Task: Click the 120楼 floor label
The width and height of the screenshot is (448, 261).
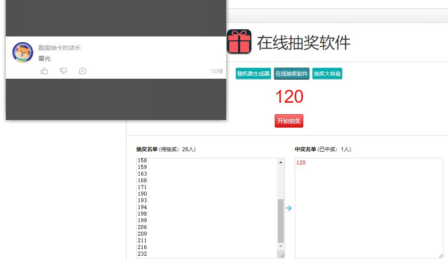Action: (x=216, y=71)
